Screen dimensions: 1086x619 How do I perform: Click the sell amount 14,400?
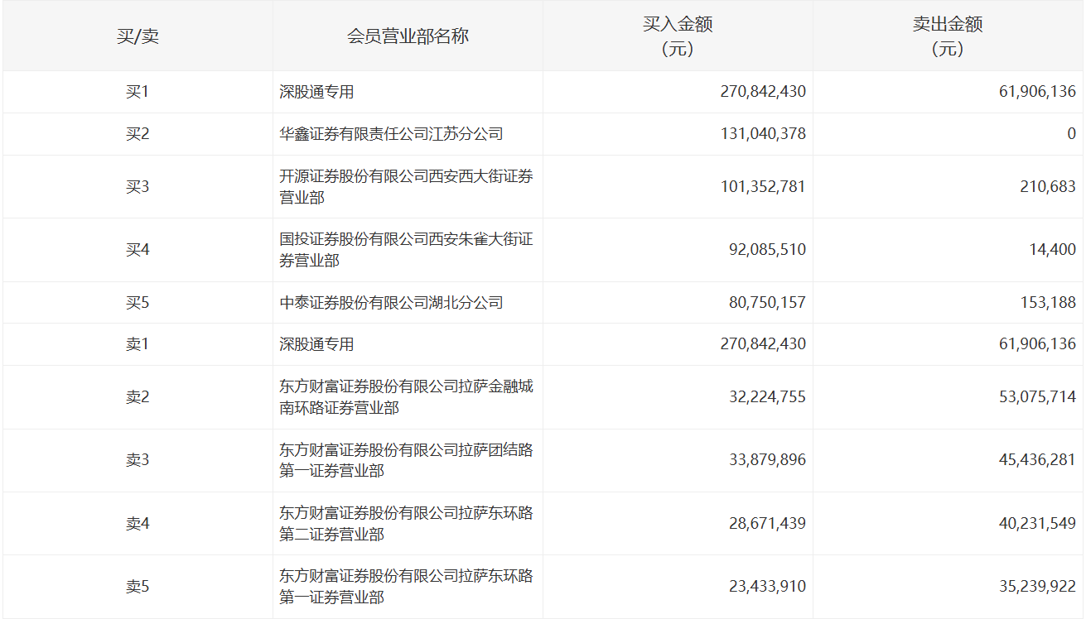[x=1053, y=250]
